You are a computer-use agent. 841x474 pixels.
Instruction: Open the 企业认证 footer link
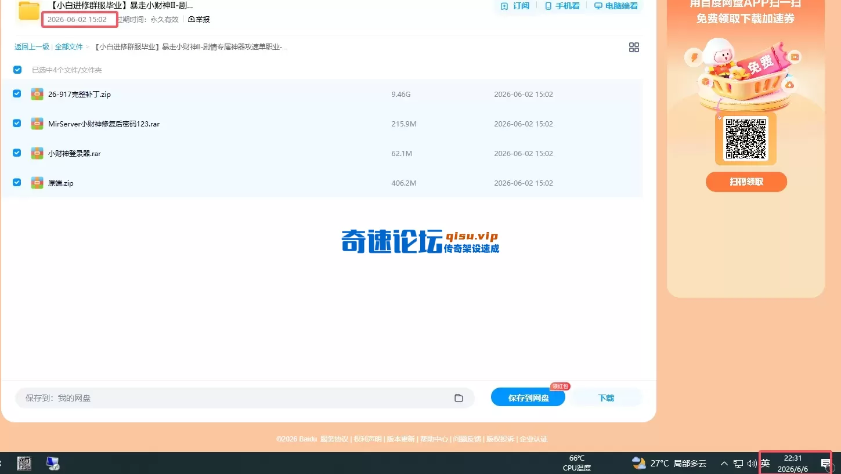[533, 439]
